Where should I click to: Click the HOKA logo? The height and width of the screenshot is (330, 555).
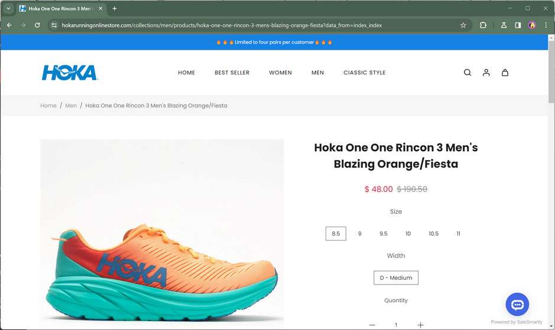70,73
